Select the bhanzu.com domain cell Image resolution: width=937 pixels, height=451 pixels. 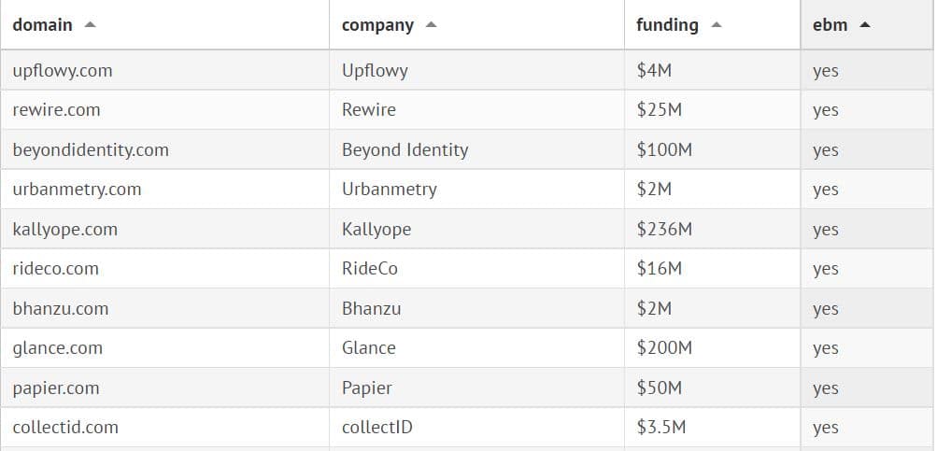point(60,308)
